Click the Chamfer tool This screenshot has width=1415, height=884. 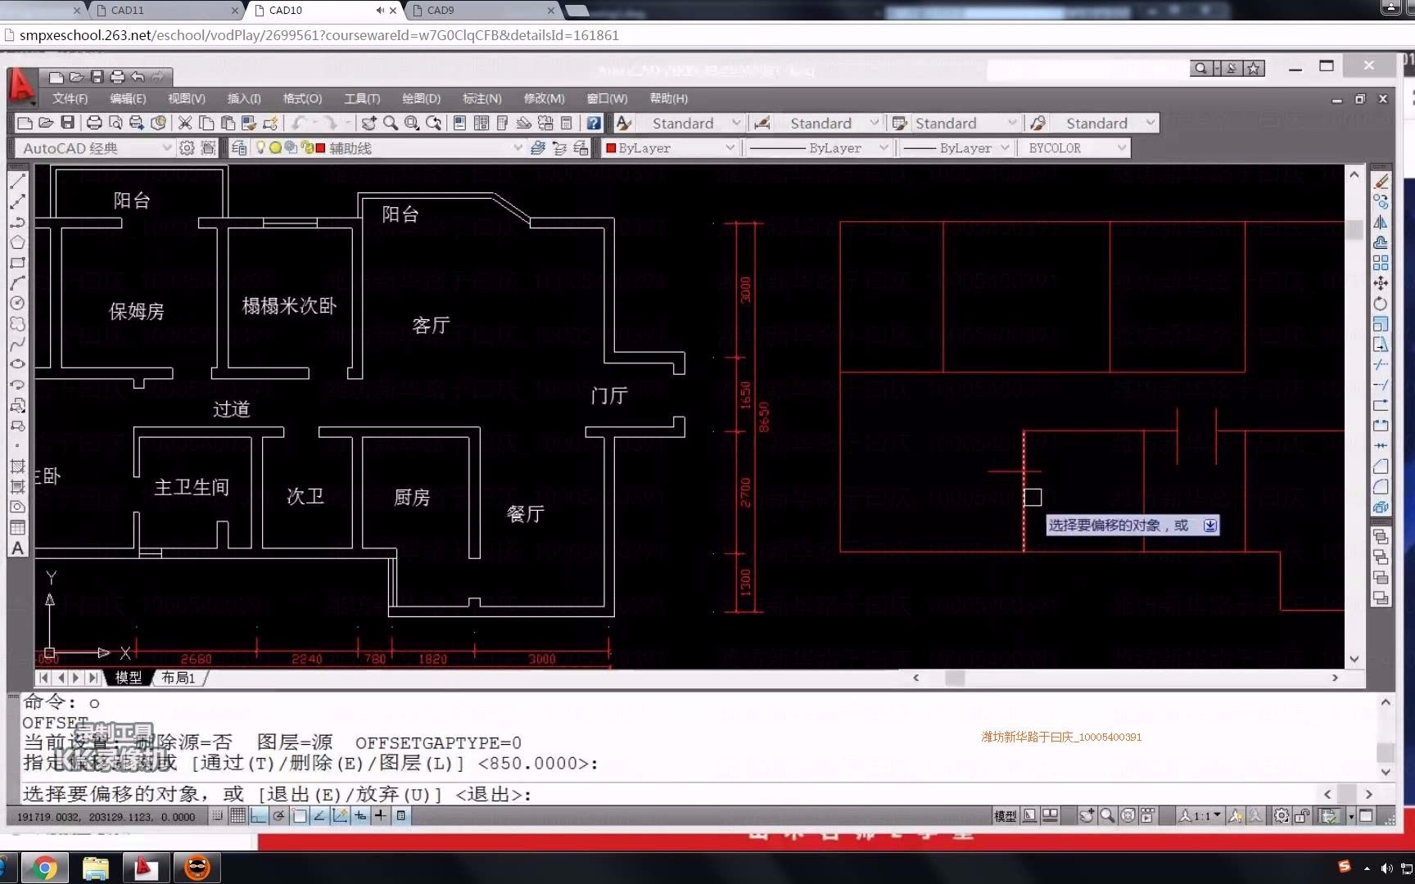[x=1381, y=467]
